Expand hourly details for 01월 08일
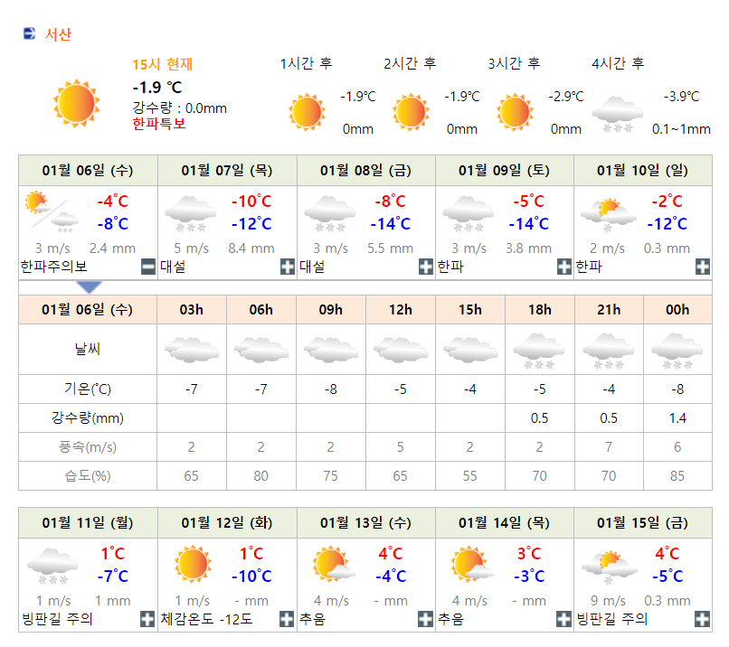This screenshot has width=729, height=647. pos(425,267)
